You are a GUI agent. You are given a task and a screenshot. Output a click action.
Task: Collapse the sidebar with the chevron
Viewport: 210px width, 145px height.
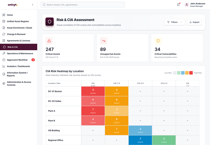[33, 5]
